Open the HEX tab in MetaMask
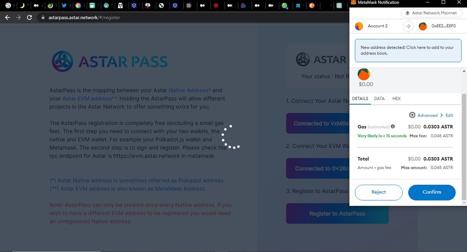Screen dimensions: 467x252 pos(396,99)
